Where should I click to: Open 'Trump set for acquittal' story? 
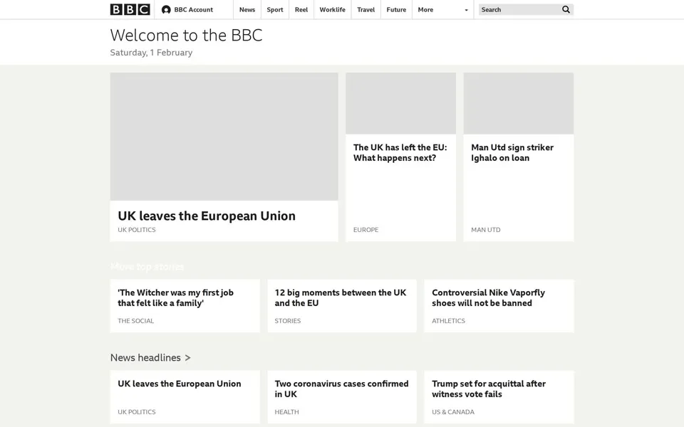(x=489, y=389)
